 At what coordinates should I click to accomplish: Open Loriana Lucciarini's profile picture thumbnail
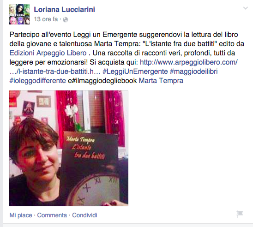(x=19, y=14)
